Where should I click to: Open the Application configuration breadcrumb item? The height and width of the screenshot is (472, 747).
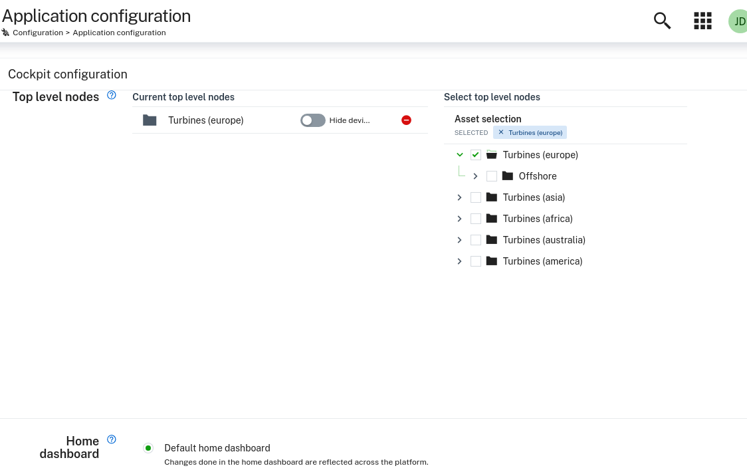119,32
